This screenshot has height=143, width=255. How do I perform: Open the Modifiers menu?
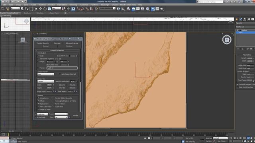[42, 5]
